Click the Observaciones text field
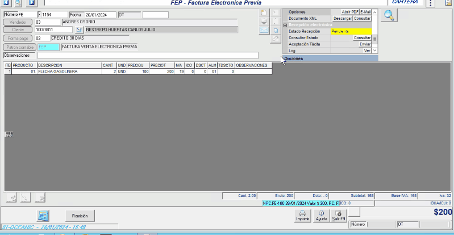 [x=148, y=56]
